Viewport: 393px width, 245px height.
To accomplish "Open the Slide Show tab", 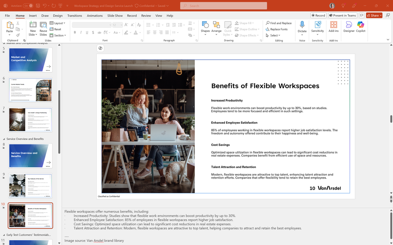I will point(115,16).
